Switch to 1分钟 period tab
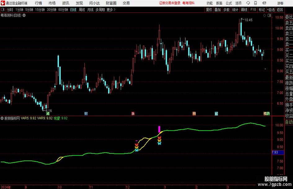 click(19, 10)
